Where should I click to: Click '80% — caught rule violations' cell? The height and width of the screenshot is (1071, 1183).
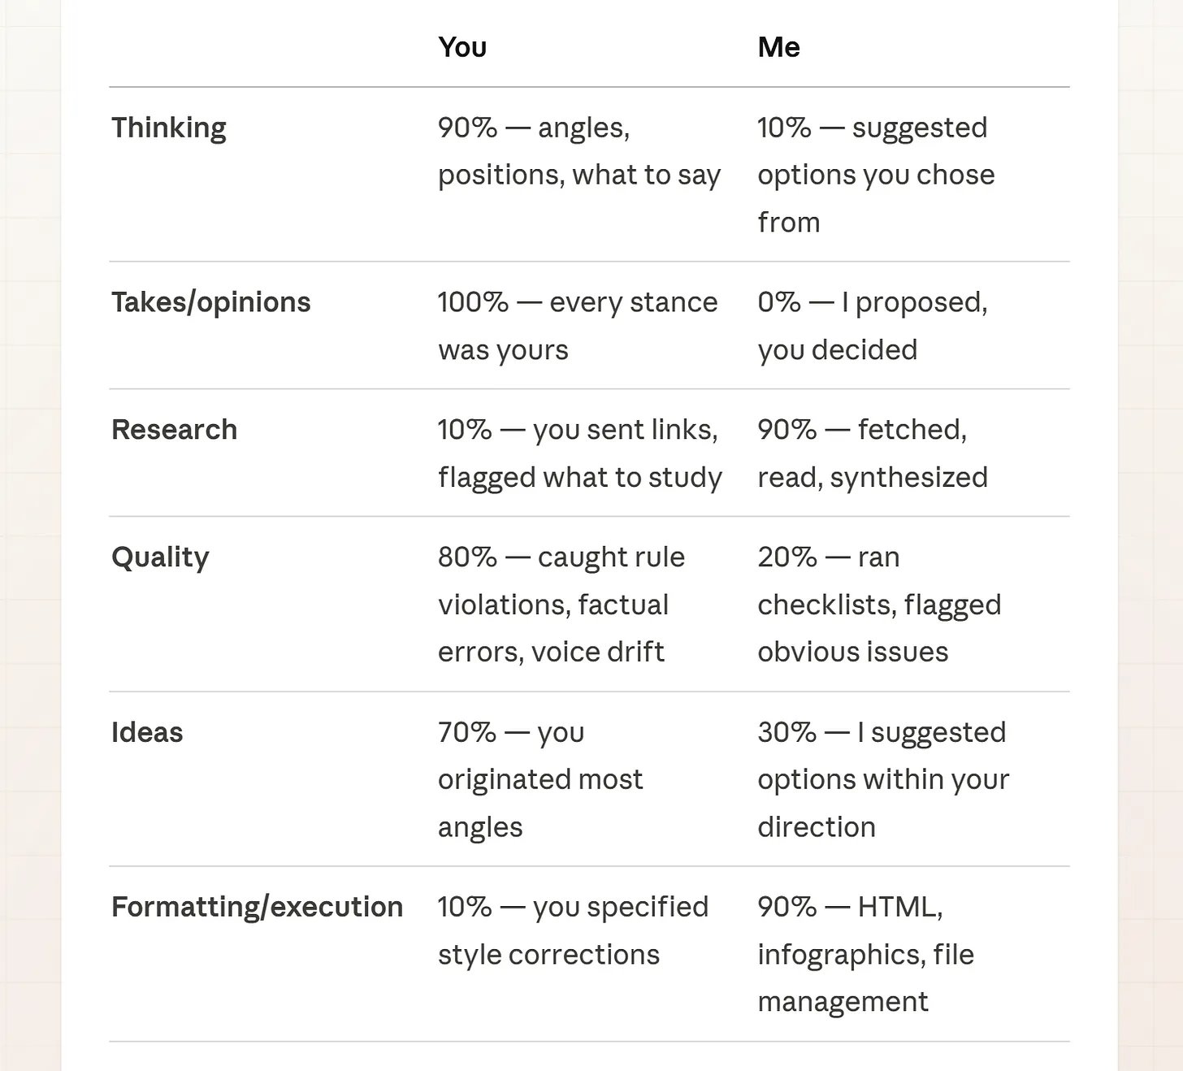(561, 605)
